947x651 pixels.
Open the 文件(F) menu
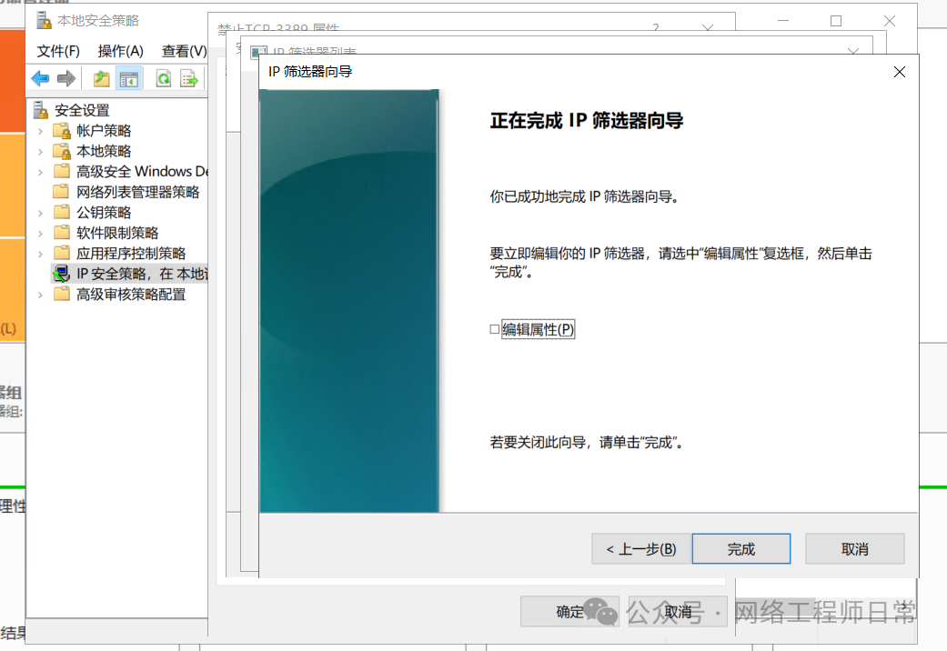(58, 51)
